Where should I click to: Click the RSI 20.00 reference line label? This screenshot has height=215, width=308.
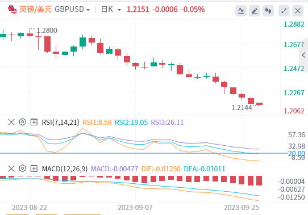point(297,153)
